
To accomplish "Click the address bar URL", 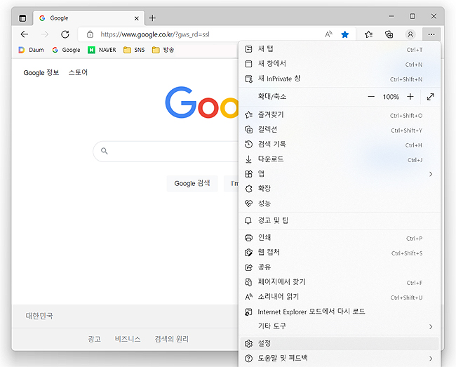I will point(155,34).
